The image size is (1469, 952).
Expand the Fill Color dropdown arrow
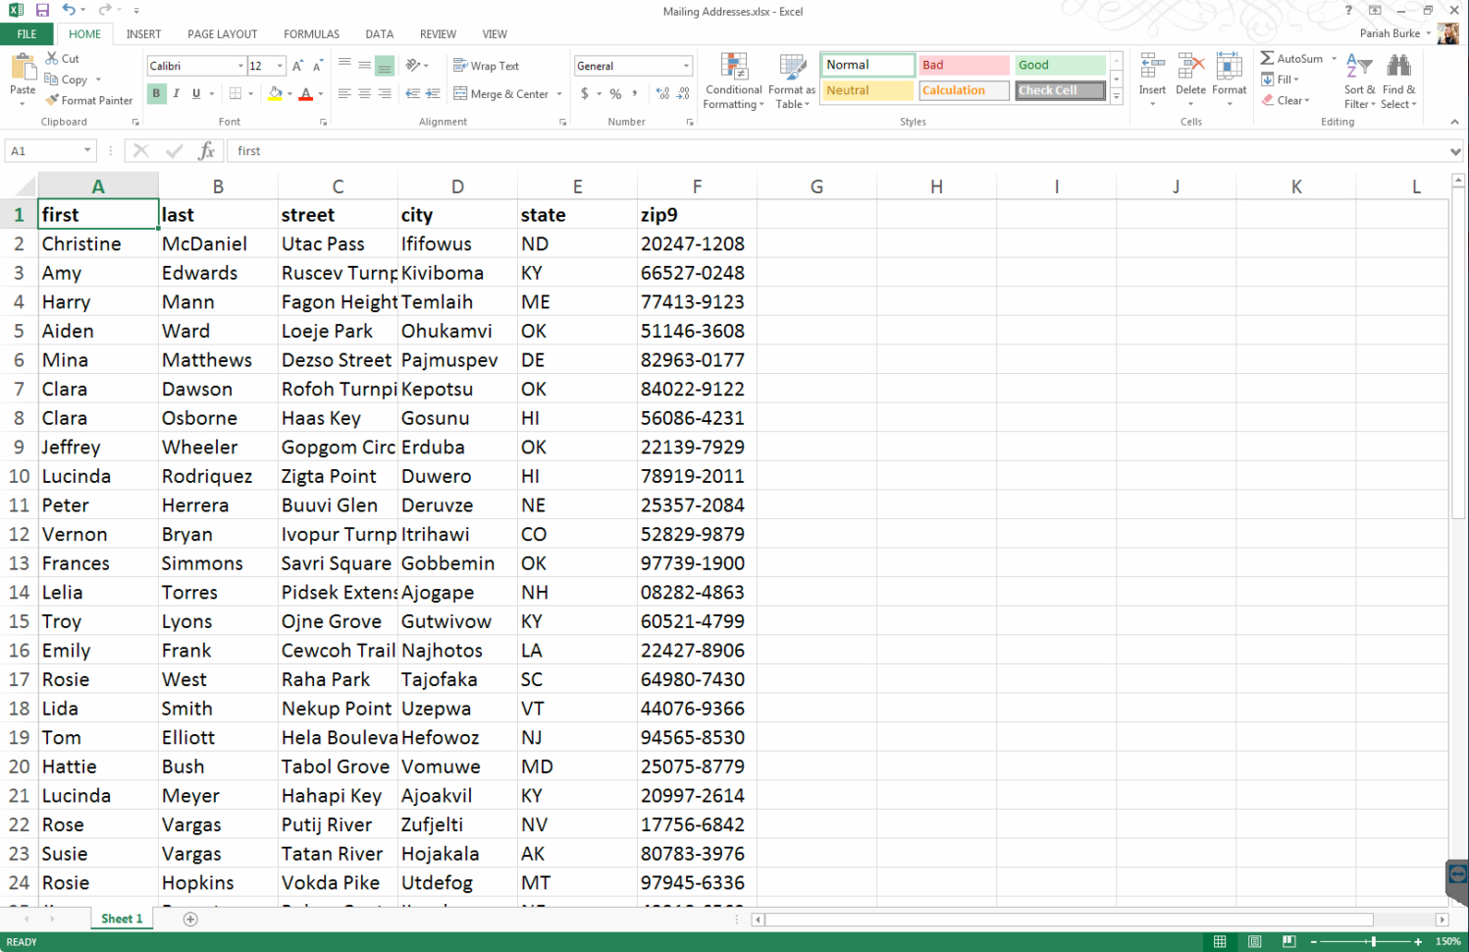(x=290, y=95)
